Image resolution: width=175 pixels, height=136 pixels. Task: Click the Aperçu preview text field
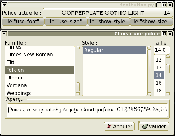coord(87,110)
